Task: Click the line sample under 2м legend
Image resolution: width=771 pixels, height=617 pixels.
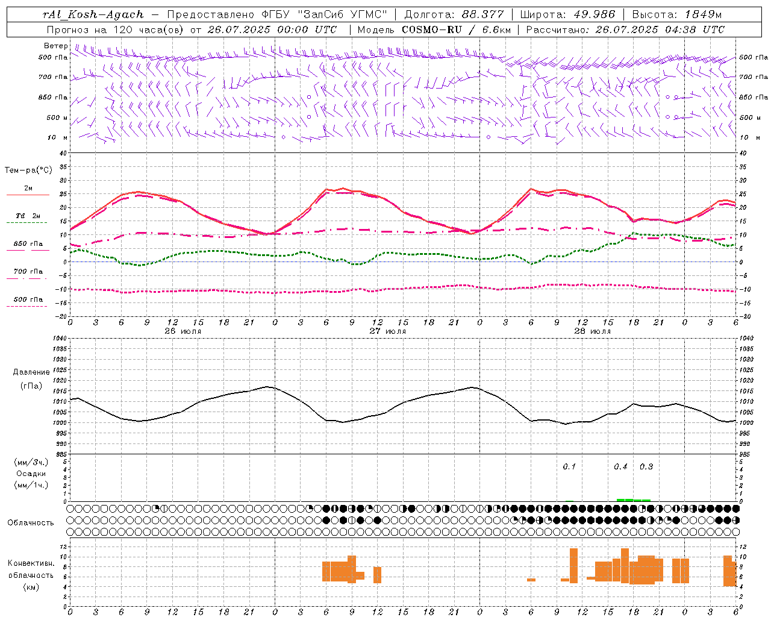Action: [x=28, y=195]
